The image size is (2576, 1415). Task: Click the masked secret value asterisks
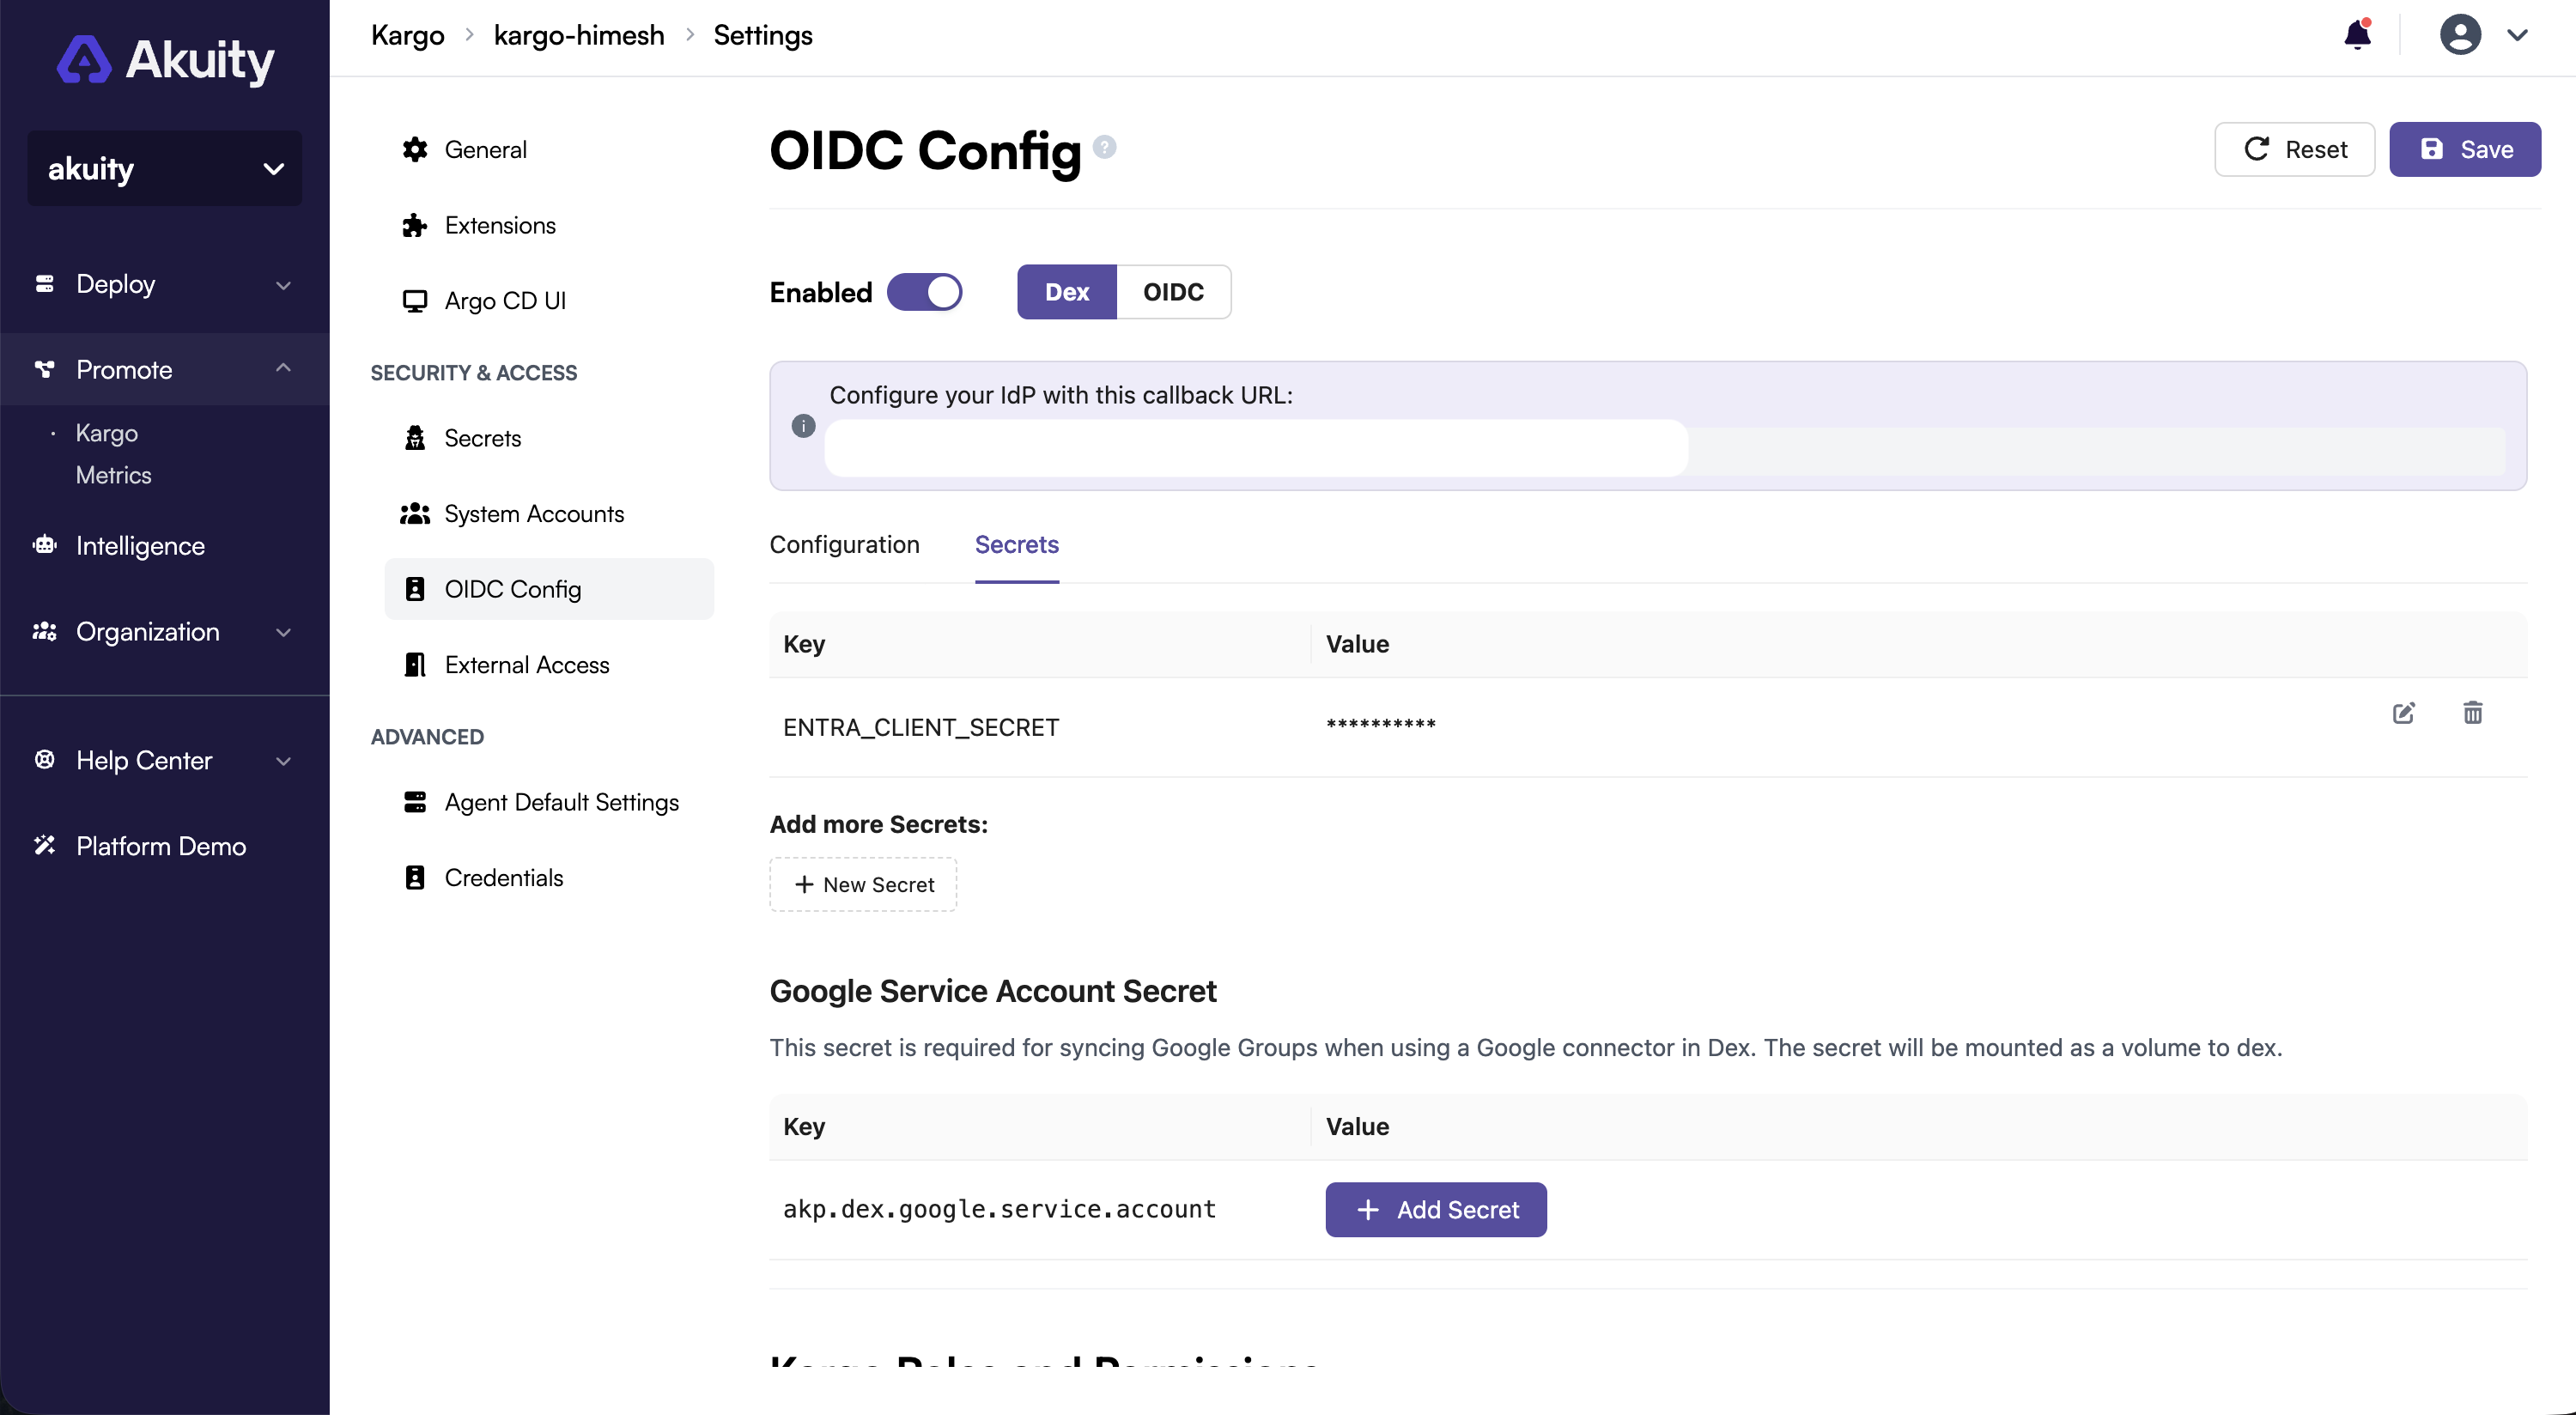(x=1381, y=725)
